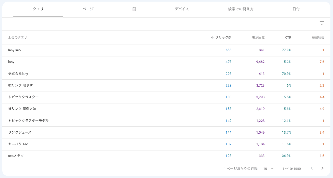
Task: Select the query row 'lany seo'
Action: [166, 50]
